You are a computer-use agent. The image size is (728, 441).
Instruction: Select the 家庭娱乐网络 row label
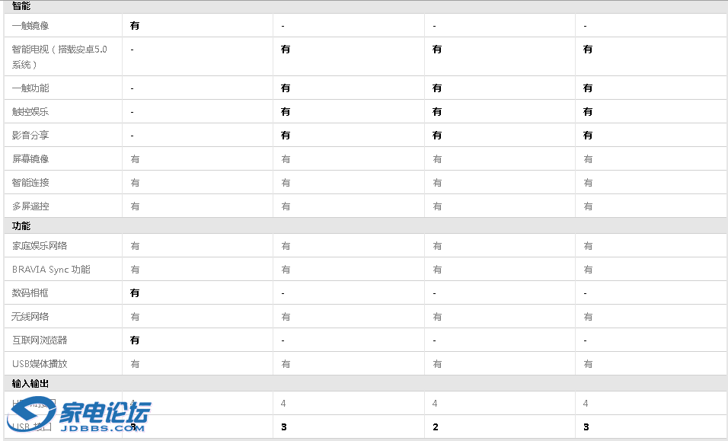[40, 246]
